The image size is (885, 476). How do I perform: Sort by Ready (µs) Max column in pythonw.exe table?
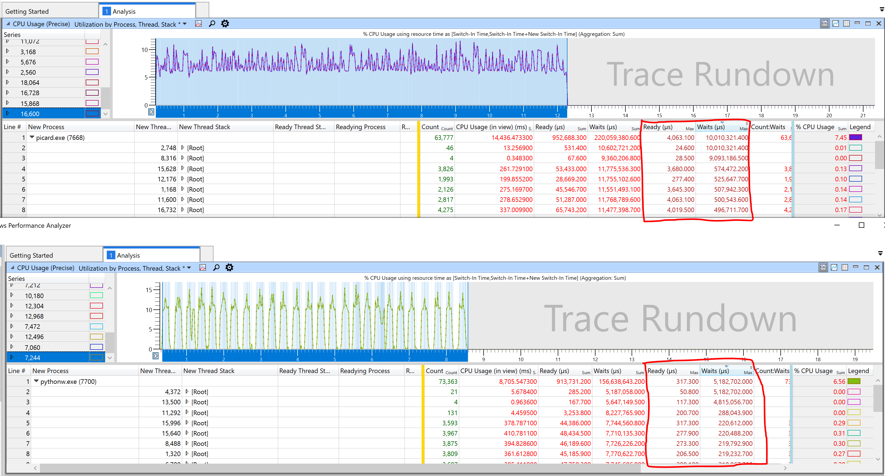click(x=673, y=371)
